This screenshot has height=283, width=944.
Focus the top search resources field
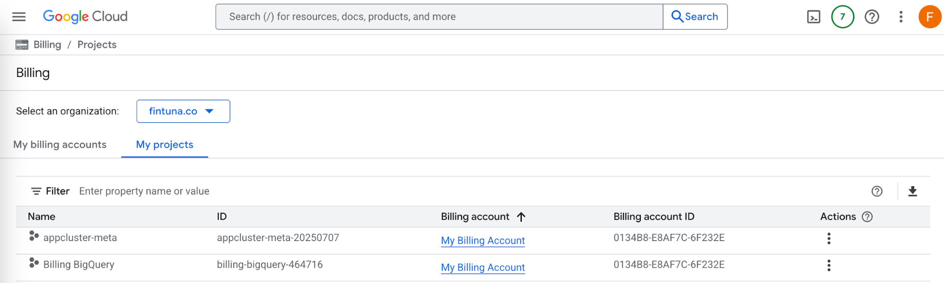(x=439, y=17)
